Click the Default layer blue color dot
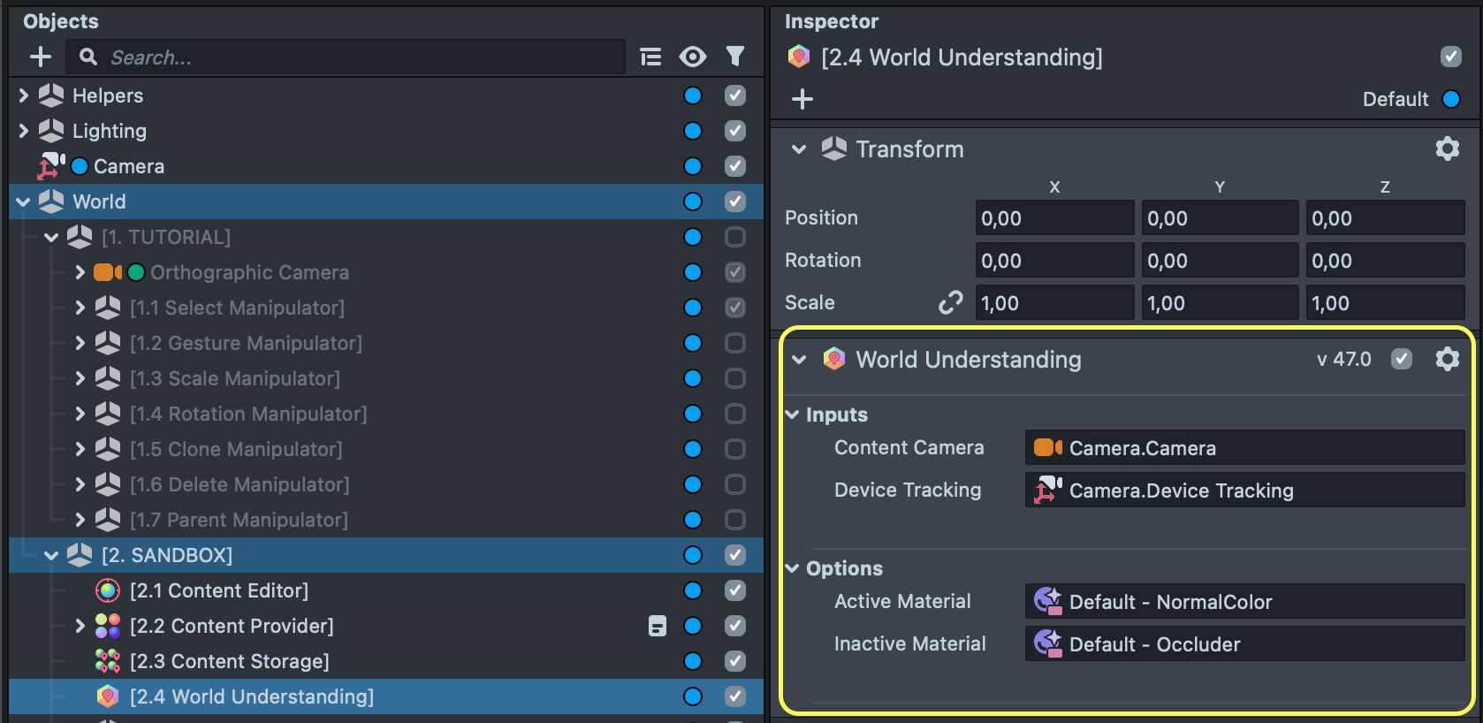Viewport: 1483px width, 723px height. point(1451,99)
